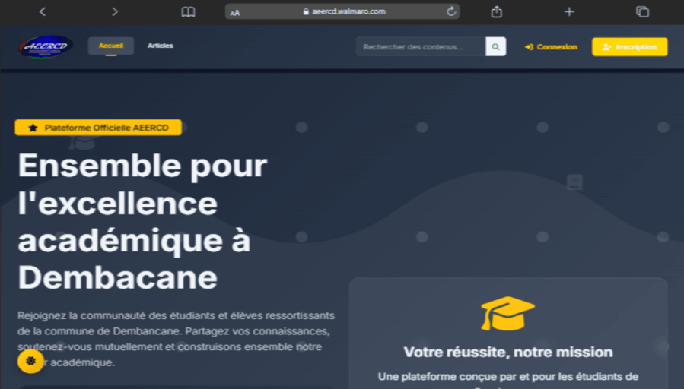Select the Accueil navigation tab

click(x=111, y=46)
